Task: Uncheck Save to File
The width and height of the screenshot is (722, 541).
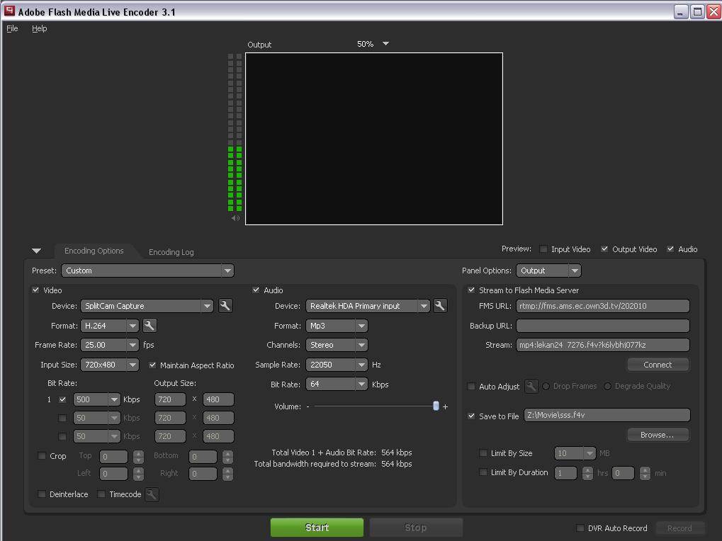Action: pyautogui.click(x=471, y=416)
